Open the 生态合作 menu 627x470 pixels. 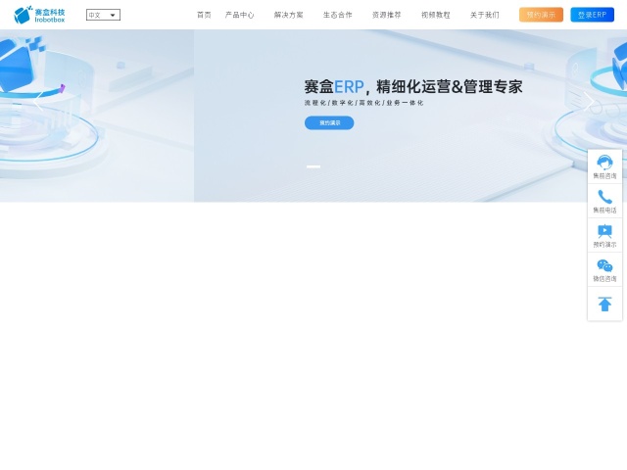(337, 15)
